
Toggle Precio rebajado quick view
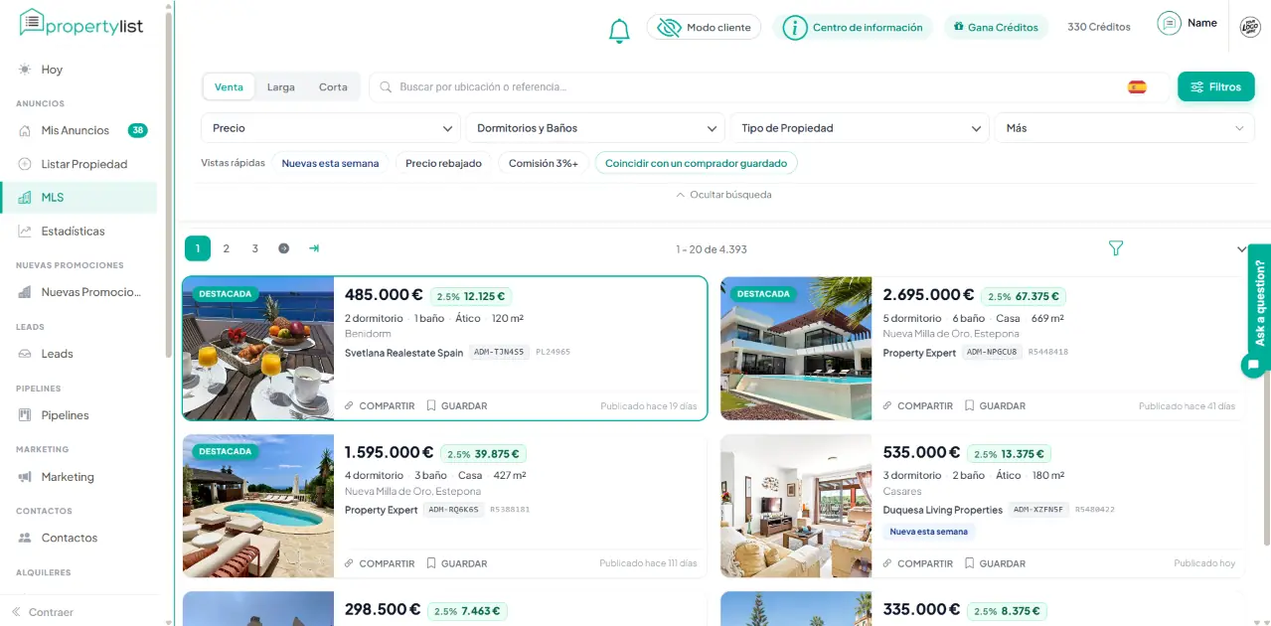point(443,163)
